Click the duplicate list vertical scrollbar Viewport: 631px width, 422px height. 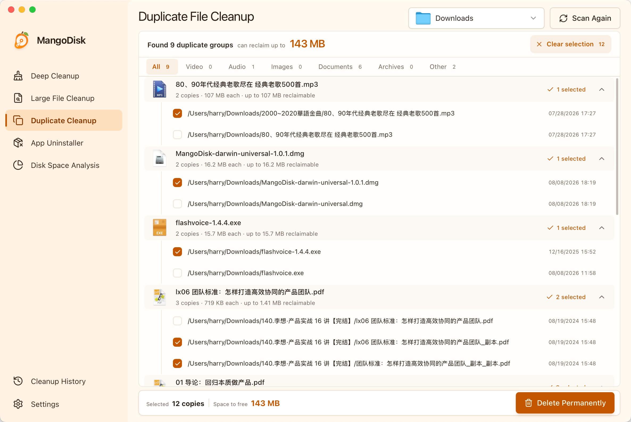click(x=617, y=147)
